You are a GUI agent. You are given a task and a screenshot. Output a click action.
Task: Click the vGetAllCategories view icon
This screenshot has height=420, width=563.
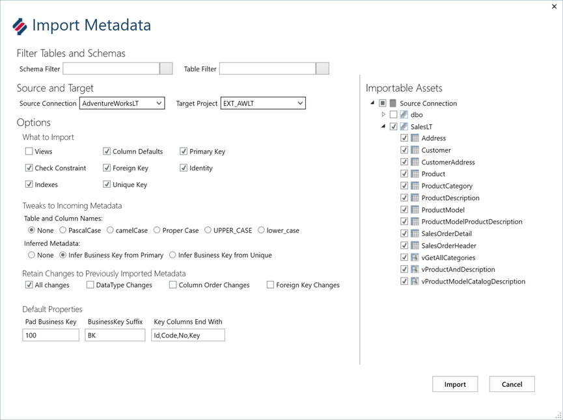click(415, 257)
